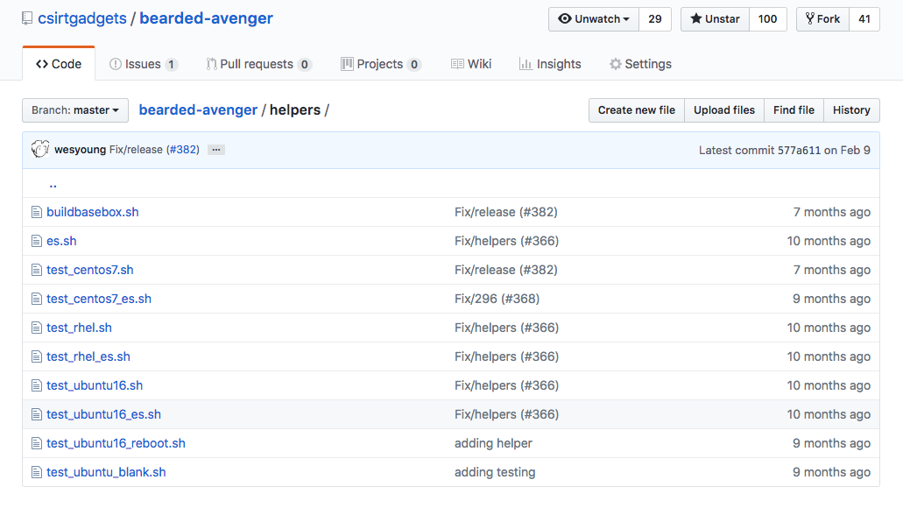The height and width of the screenshot is (515, 903).
Task: Click '9 months ago' in test_ubuntu_blank.sh row
Action: tap(831, 472)
